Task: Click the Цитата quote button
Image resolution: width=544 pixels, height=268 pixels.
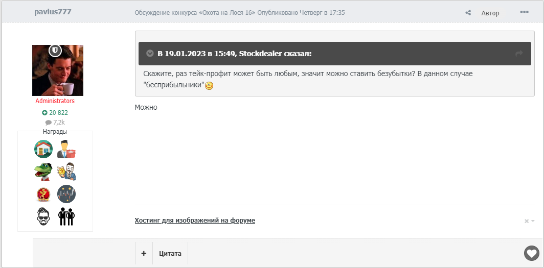Action: tap(170, 253)
